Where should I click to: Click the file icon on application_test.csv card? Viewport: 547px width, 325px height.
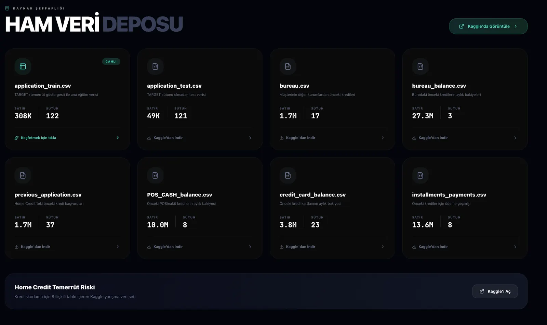pyautogui.click(x=155, y=66)
